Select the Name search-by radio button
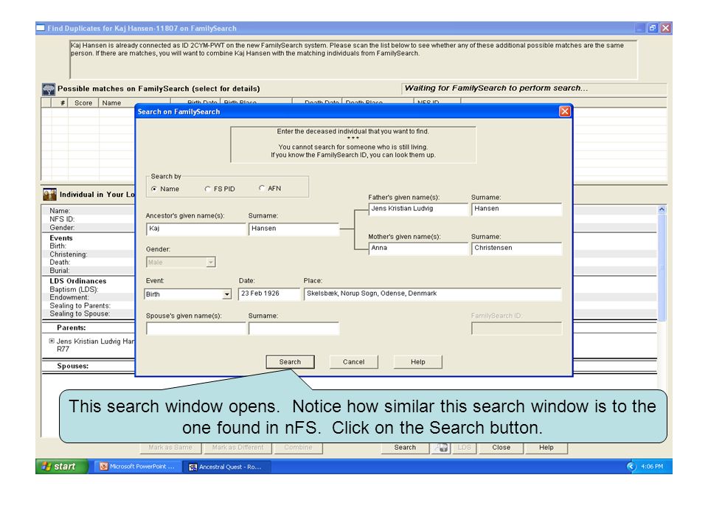 click(x=154, y=189)
